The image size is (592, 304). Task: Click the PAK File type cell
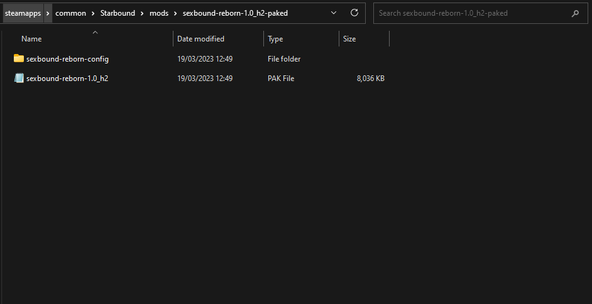click(281, 79)
